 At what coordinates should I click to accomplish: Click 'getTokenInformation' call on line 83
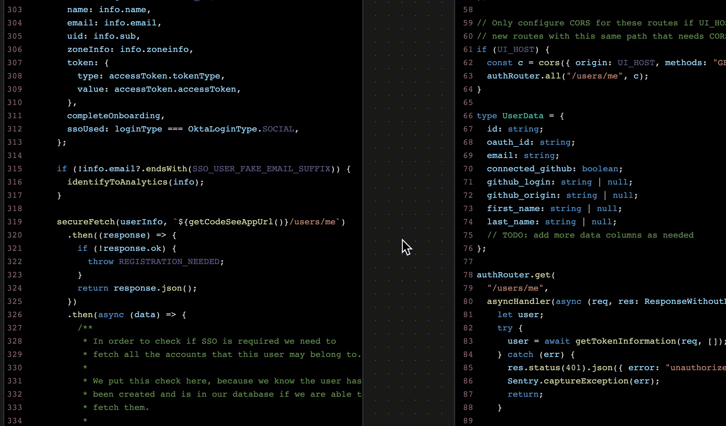(626, 341)
